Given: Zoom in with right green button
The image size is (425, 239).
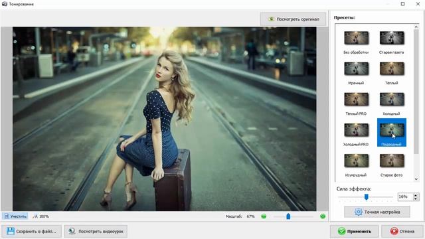Looking at the screenshot, I should tap(323, 216).
